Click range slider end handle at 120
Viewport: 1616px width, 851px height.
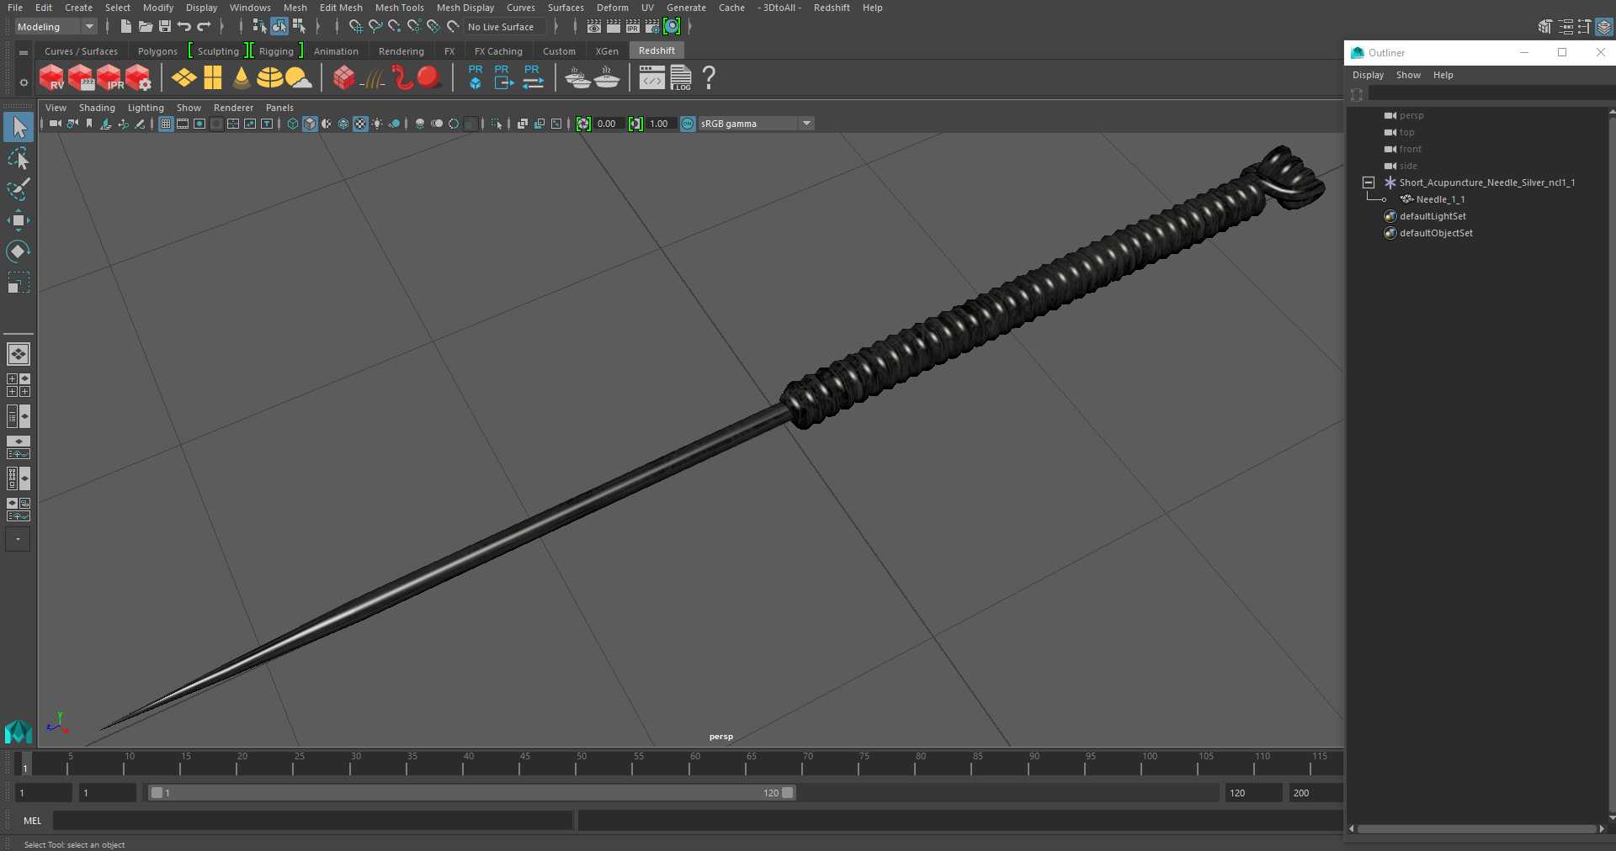[x=787, y=793]
